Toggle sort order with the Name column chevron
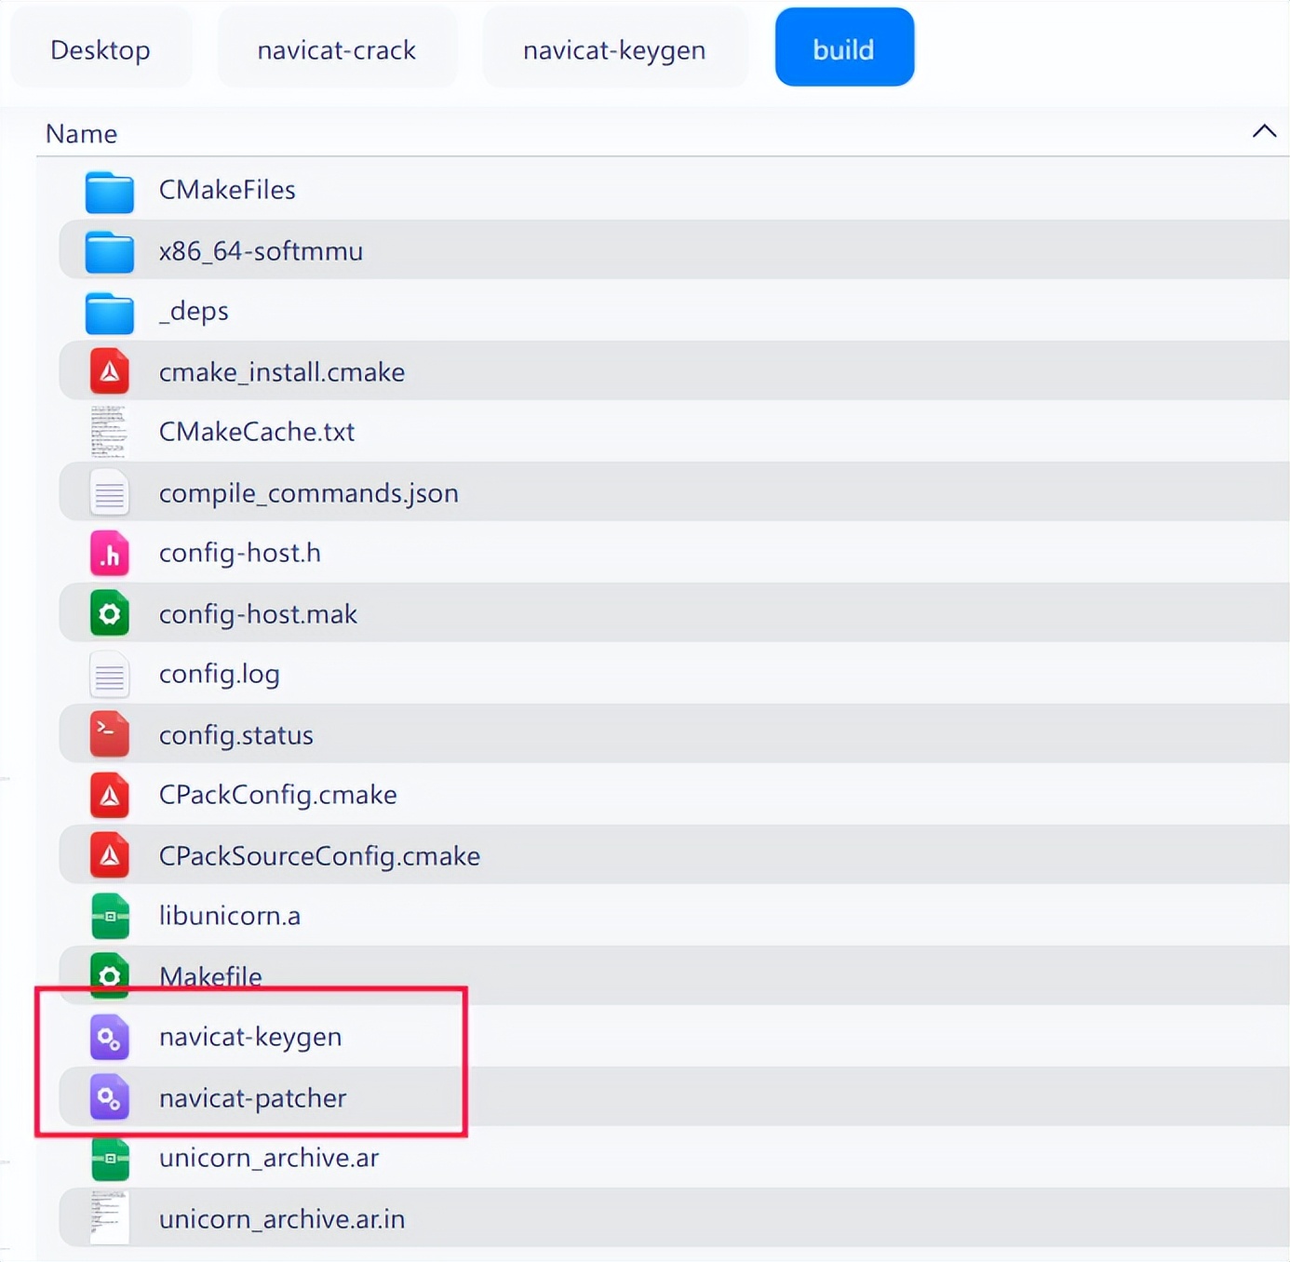The image size is (1290, 1262). click(x=1264, y=132)
